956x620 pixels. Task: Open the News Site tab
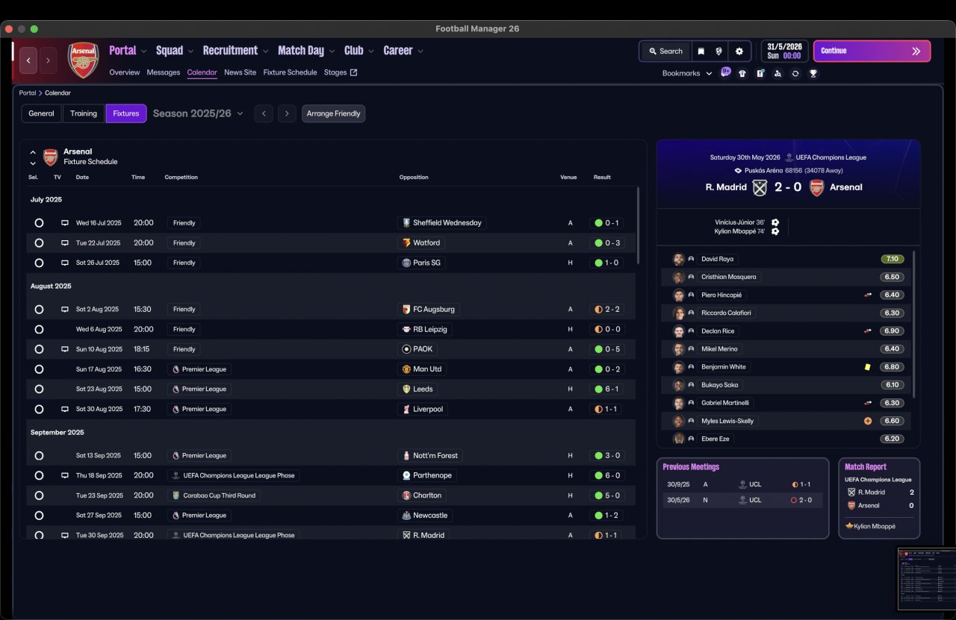pyautogui.click(x=240, y=72)
